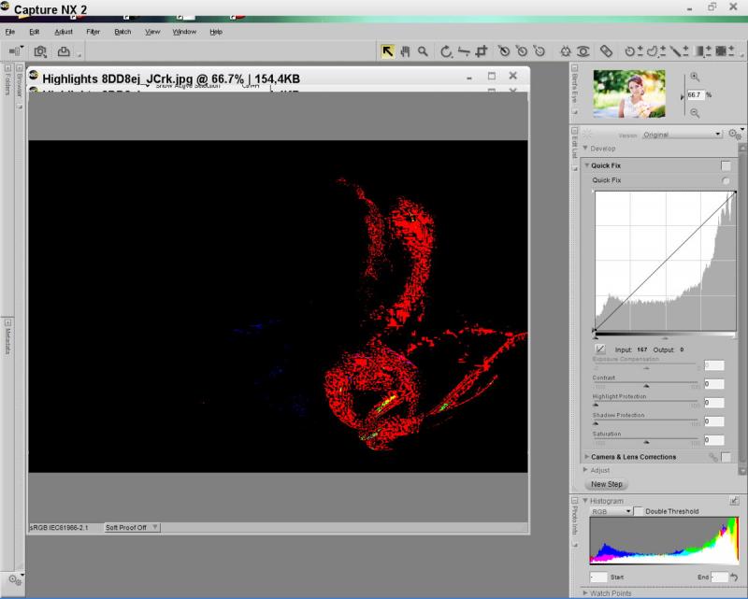Open the Batch menu

[x=122, y=32]
